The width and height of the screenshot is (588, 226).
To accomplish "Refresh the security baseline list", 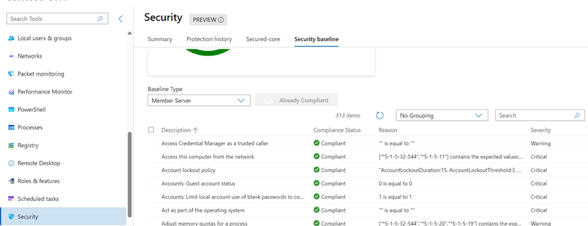I will click(380, 116).
